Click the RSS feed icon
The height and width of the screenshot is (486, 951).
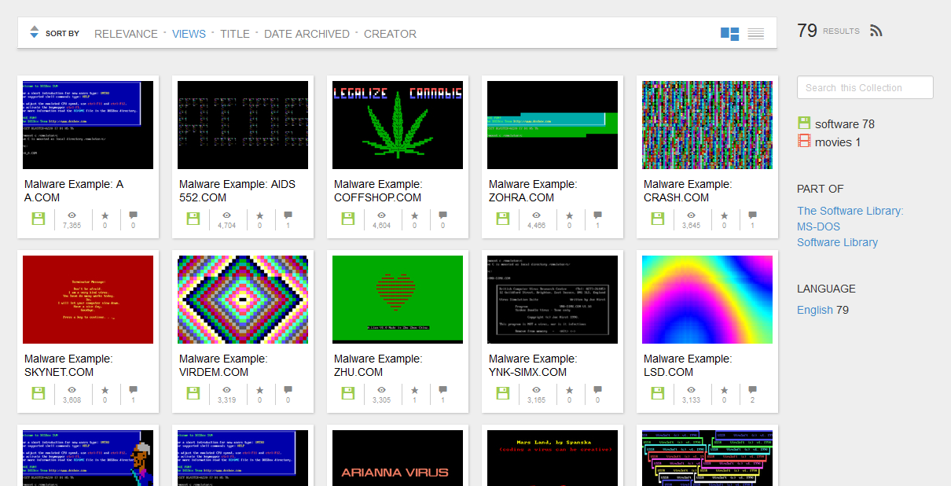point(876,31)
